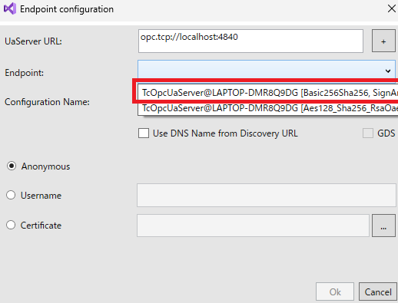
Task: Toggle the GDS checkbox
Action: (x=368, y=133)
